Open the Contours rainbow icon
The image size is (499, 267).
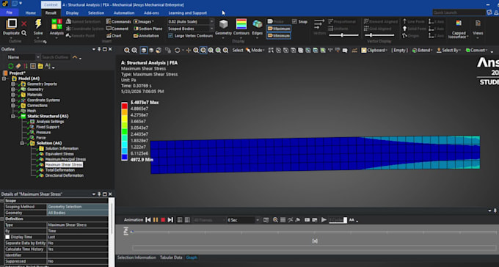241,24
